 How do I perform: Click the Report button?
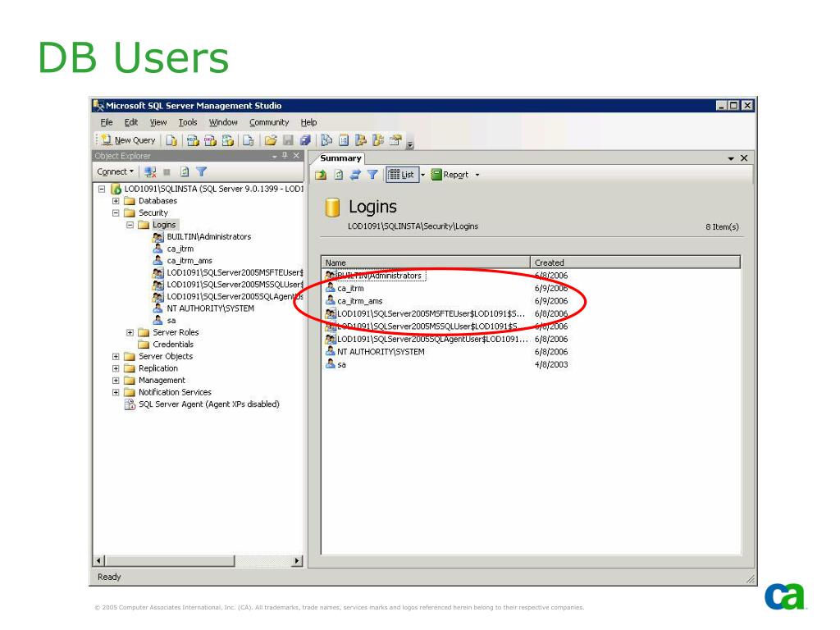pyautogui.click(x=450, y=175)
